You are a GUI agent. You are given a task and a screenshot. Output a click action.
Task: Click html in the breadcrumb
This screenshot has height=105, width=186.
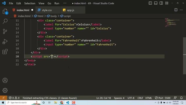pyautogui.click(x=40, y=16)
